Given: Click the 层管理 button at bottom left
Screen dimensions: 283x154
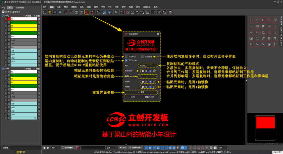Looking at the screenshot, I should click(x=5, y=148).
